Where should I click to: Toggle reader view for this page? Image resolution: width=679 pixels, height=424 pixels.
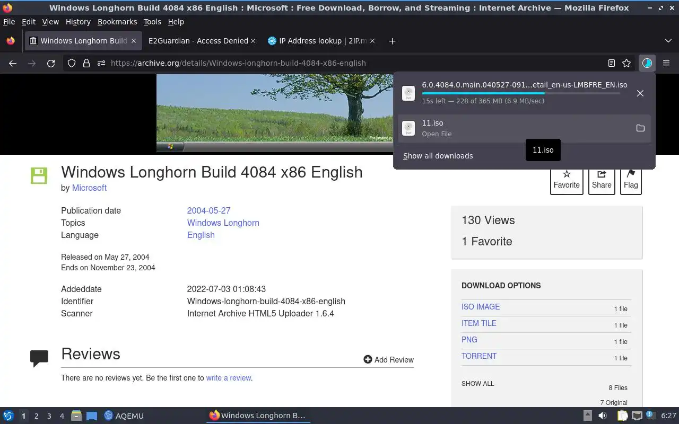(611, 63)
